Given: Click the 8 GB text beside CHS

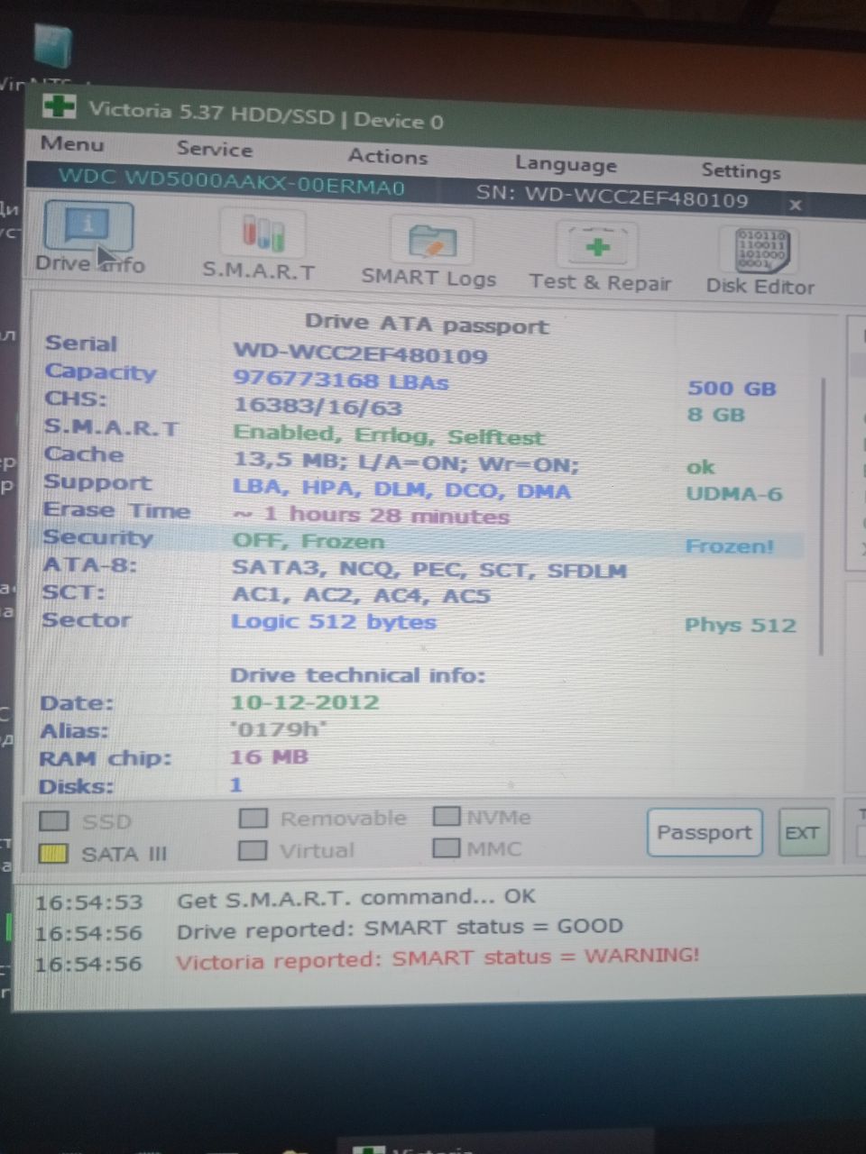Looking at the screenshot, I should point(715,416).
